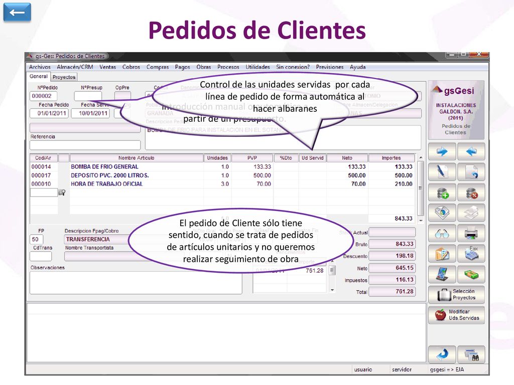The width and height of the screenshot is (514, 385).
Task: Open the Pagos menu
Action: point(182,67)
